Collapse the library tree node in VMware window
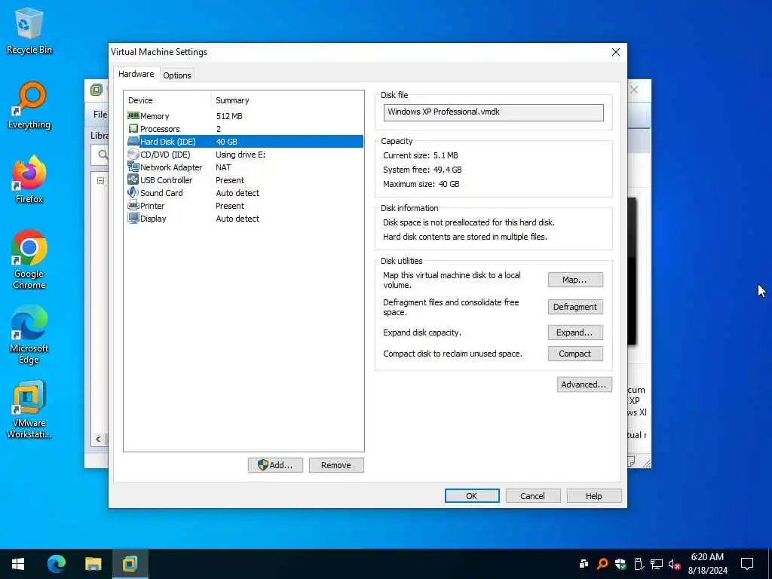 (x=100, y=181)
